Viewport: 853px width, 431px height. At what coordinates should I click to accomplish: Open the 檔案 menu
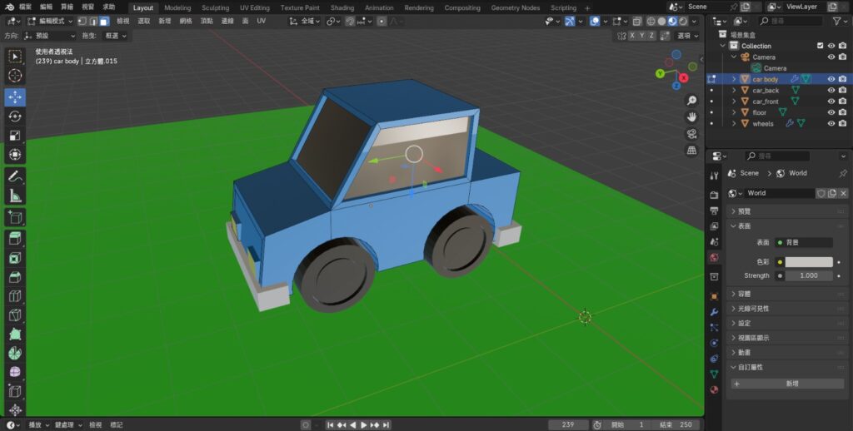[25, 7]
